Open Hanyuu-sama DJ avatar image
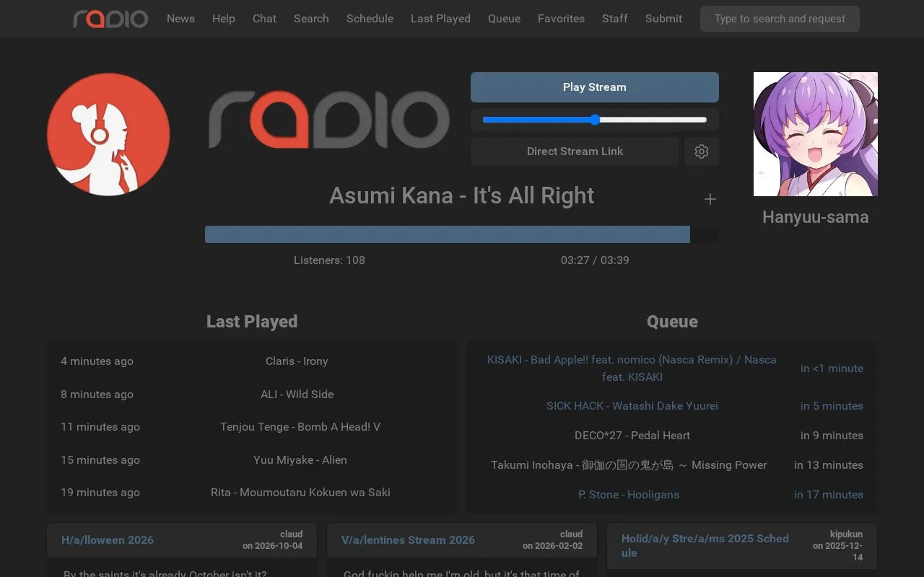 coord(816,134)
